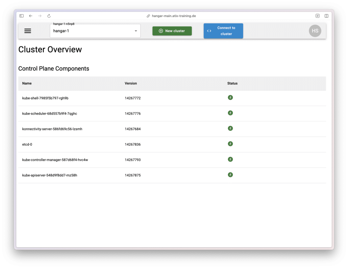Viewport: 348px width, 268px height.
Task: Click the Name column header
Action: [x=27, y=83]
